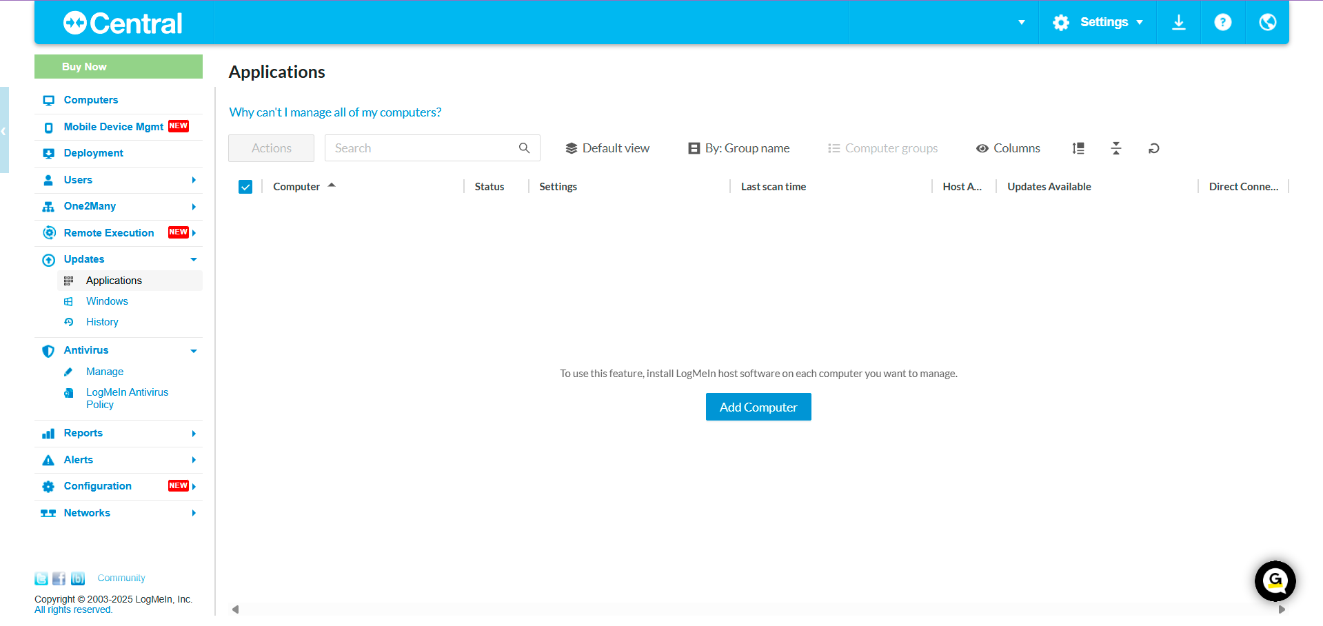This screenshot has width=1323, height=626.
Task: Open LogMeIn Antivirus Policy
Action: (x=127, y=398)
